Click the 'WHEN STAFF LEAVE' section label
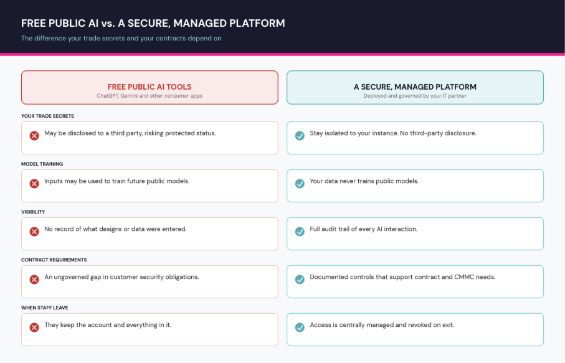 45,308
